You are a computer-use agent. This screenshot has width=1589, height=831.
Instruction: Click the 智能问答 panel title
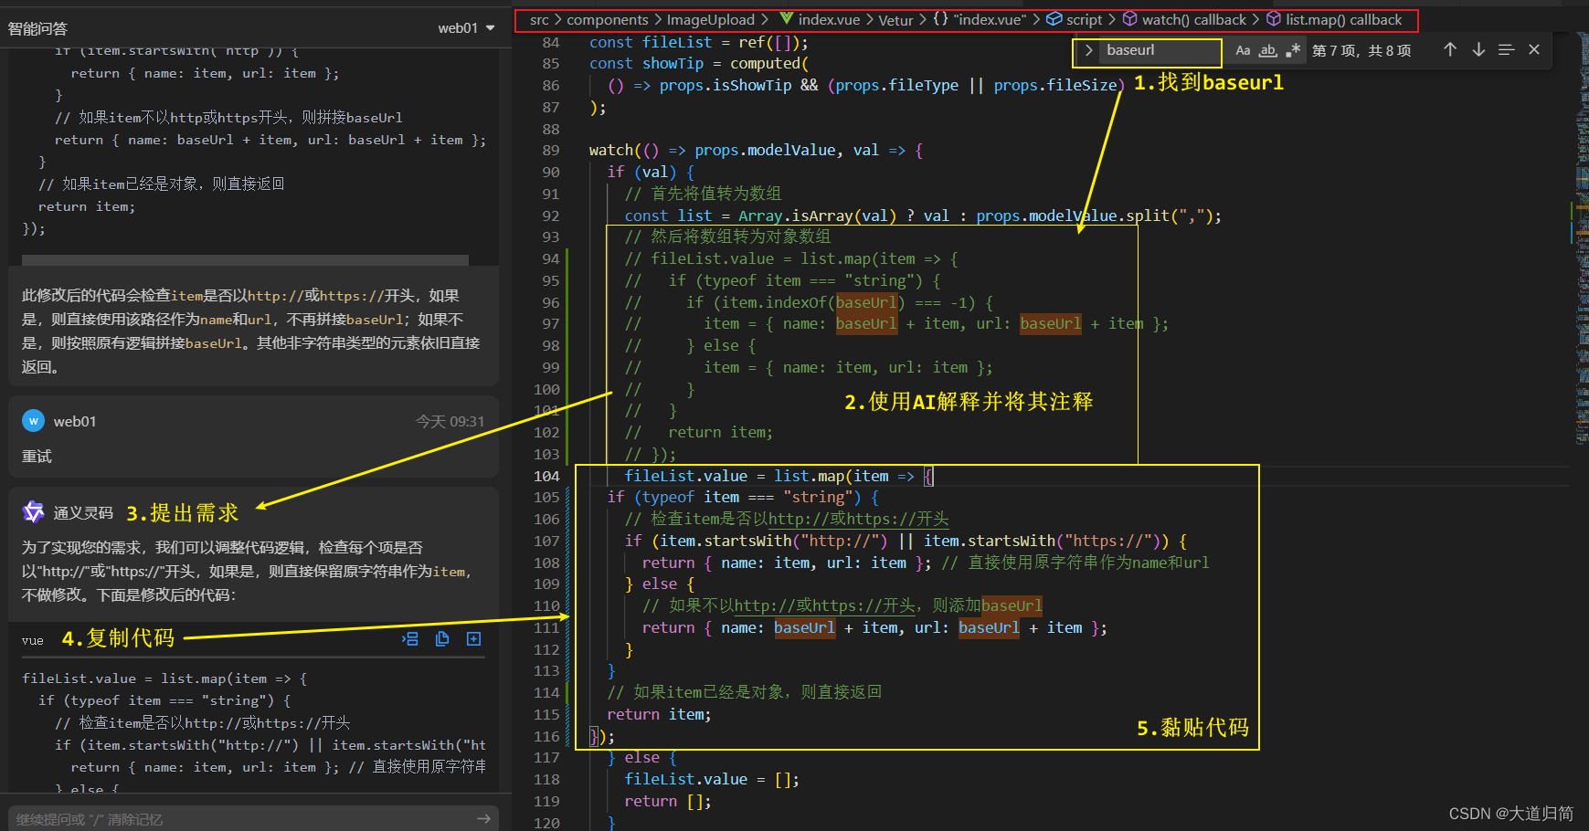(37, 29)
